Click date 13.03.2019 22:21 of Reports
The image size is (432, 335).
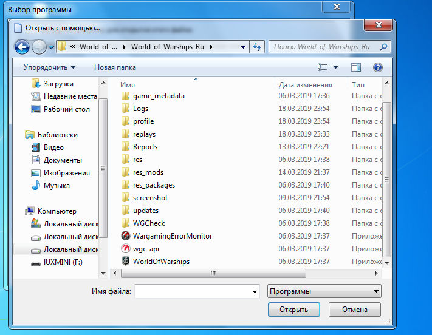[x=304, y=147]
